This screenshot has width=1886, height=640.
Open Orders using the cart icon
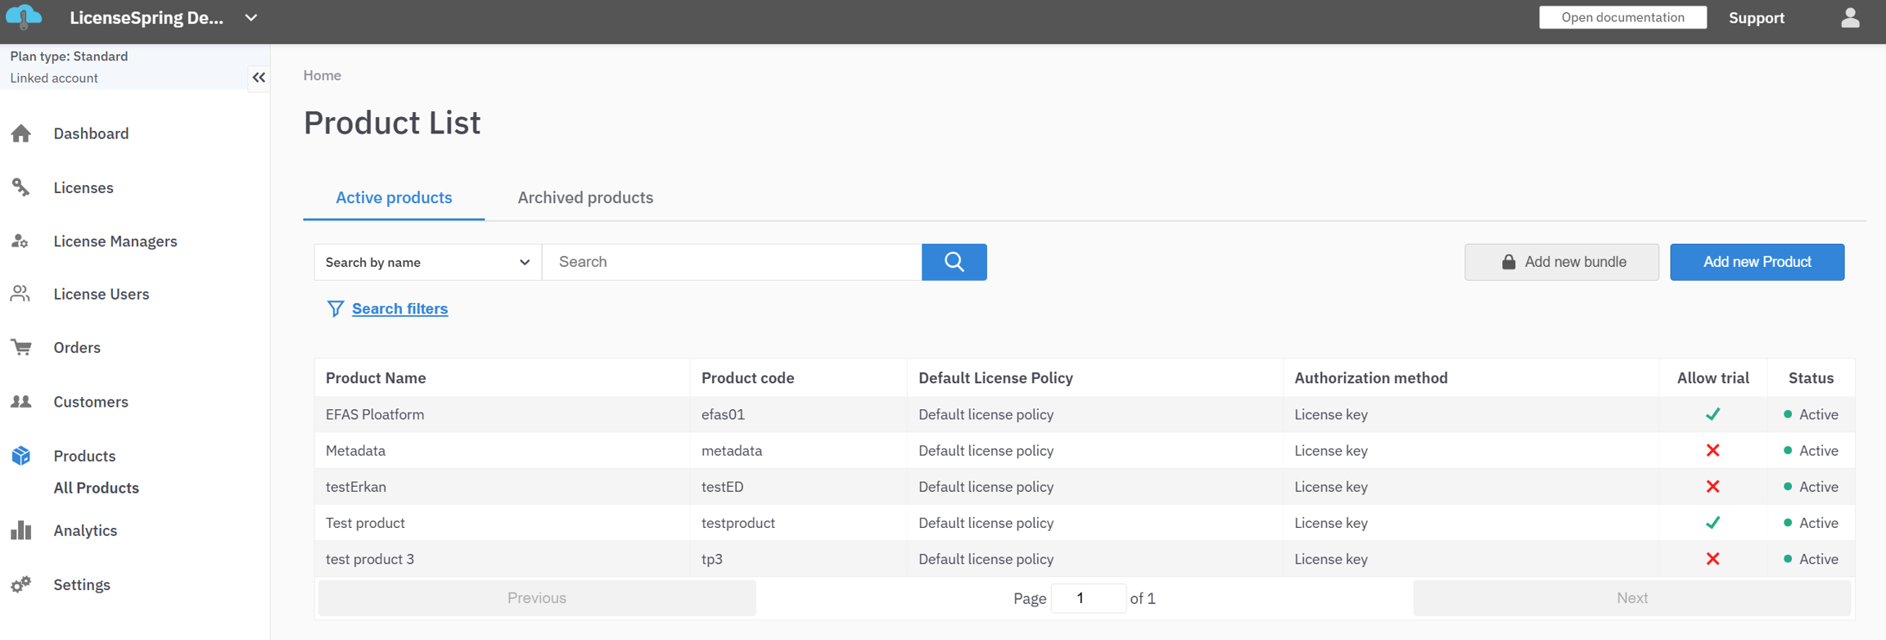pos(21,348)
